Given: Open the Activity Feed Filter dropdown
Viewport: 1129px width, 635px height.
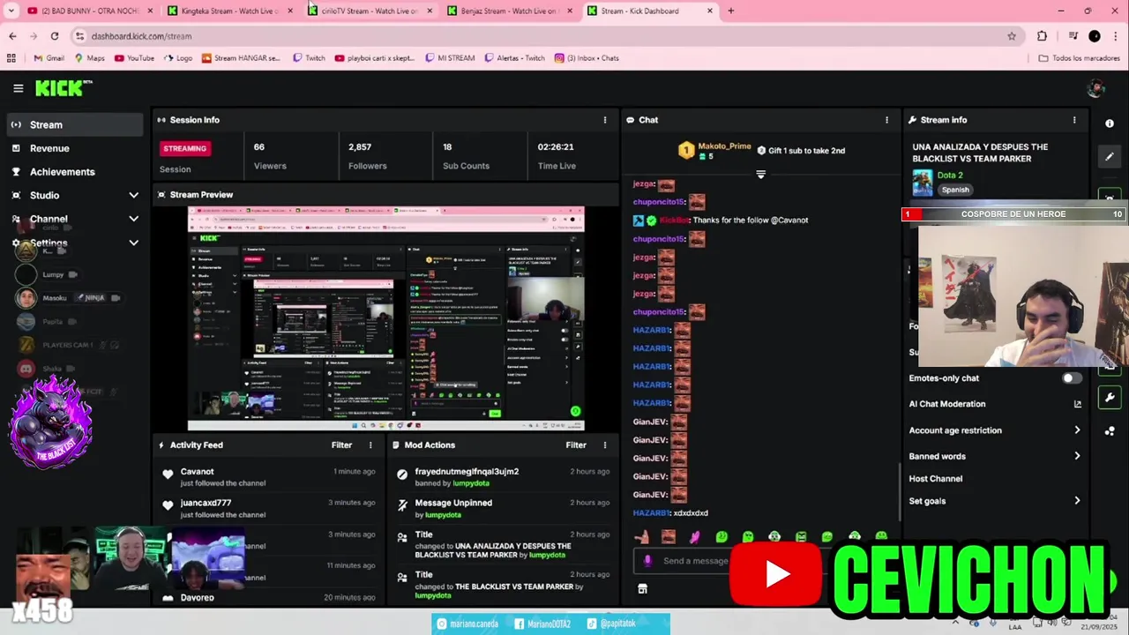Looking at the screenshot, I should point(341,445).
